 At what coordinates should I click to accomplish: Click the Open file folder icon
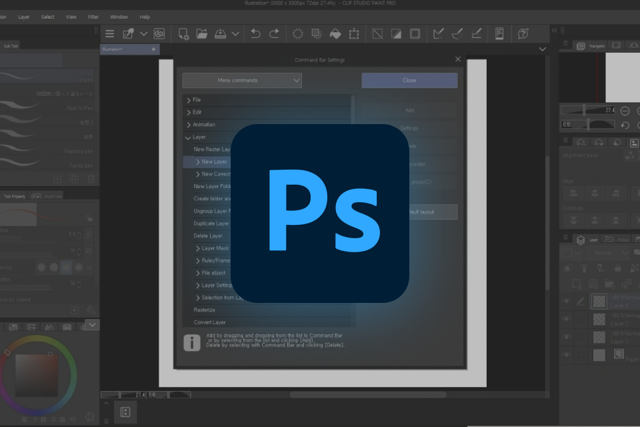[201, 34]
